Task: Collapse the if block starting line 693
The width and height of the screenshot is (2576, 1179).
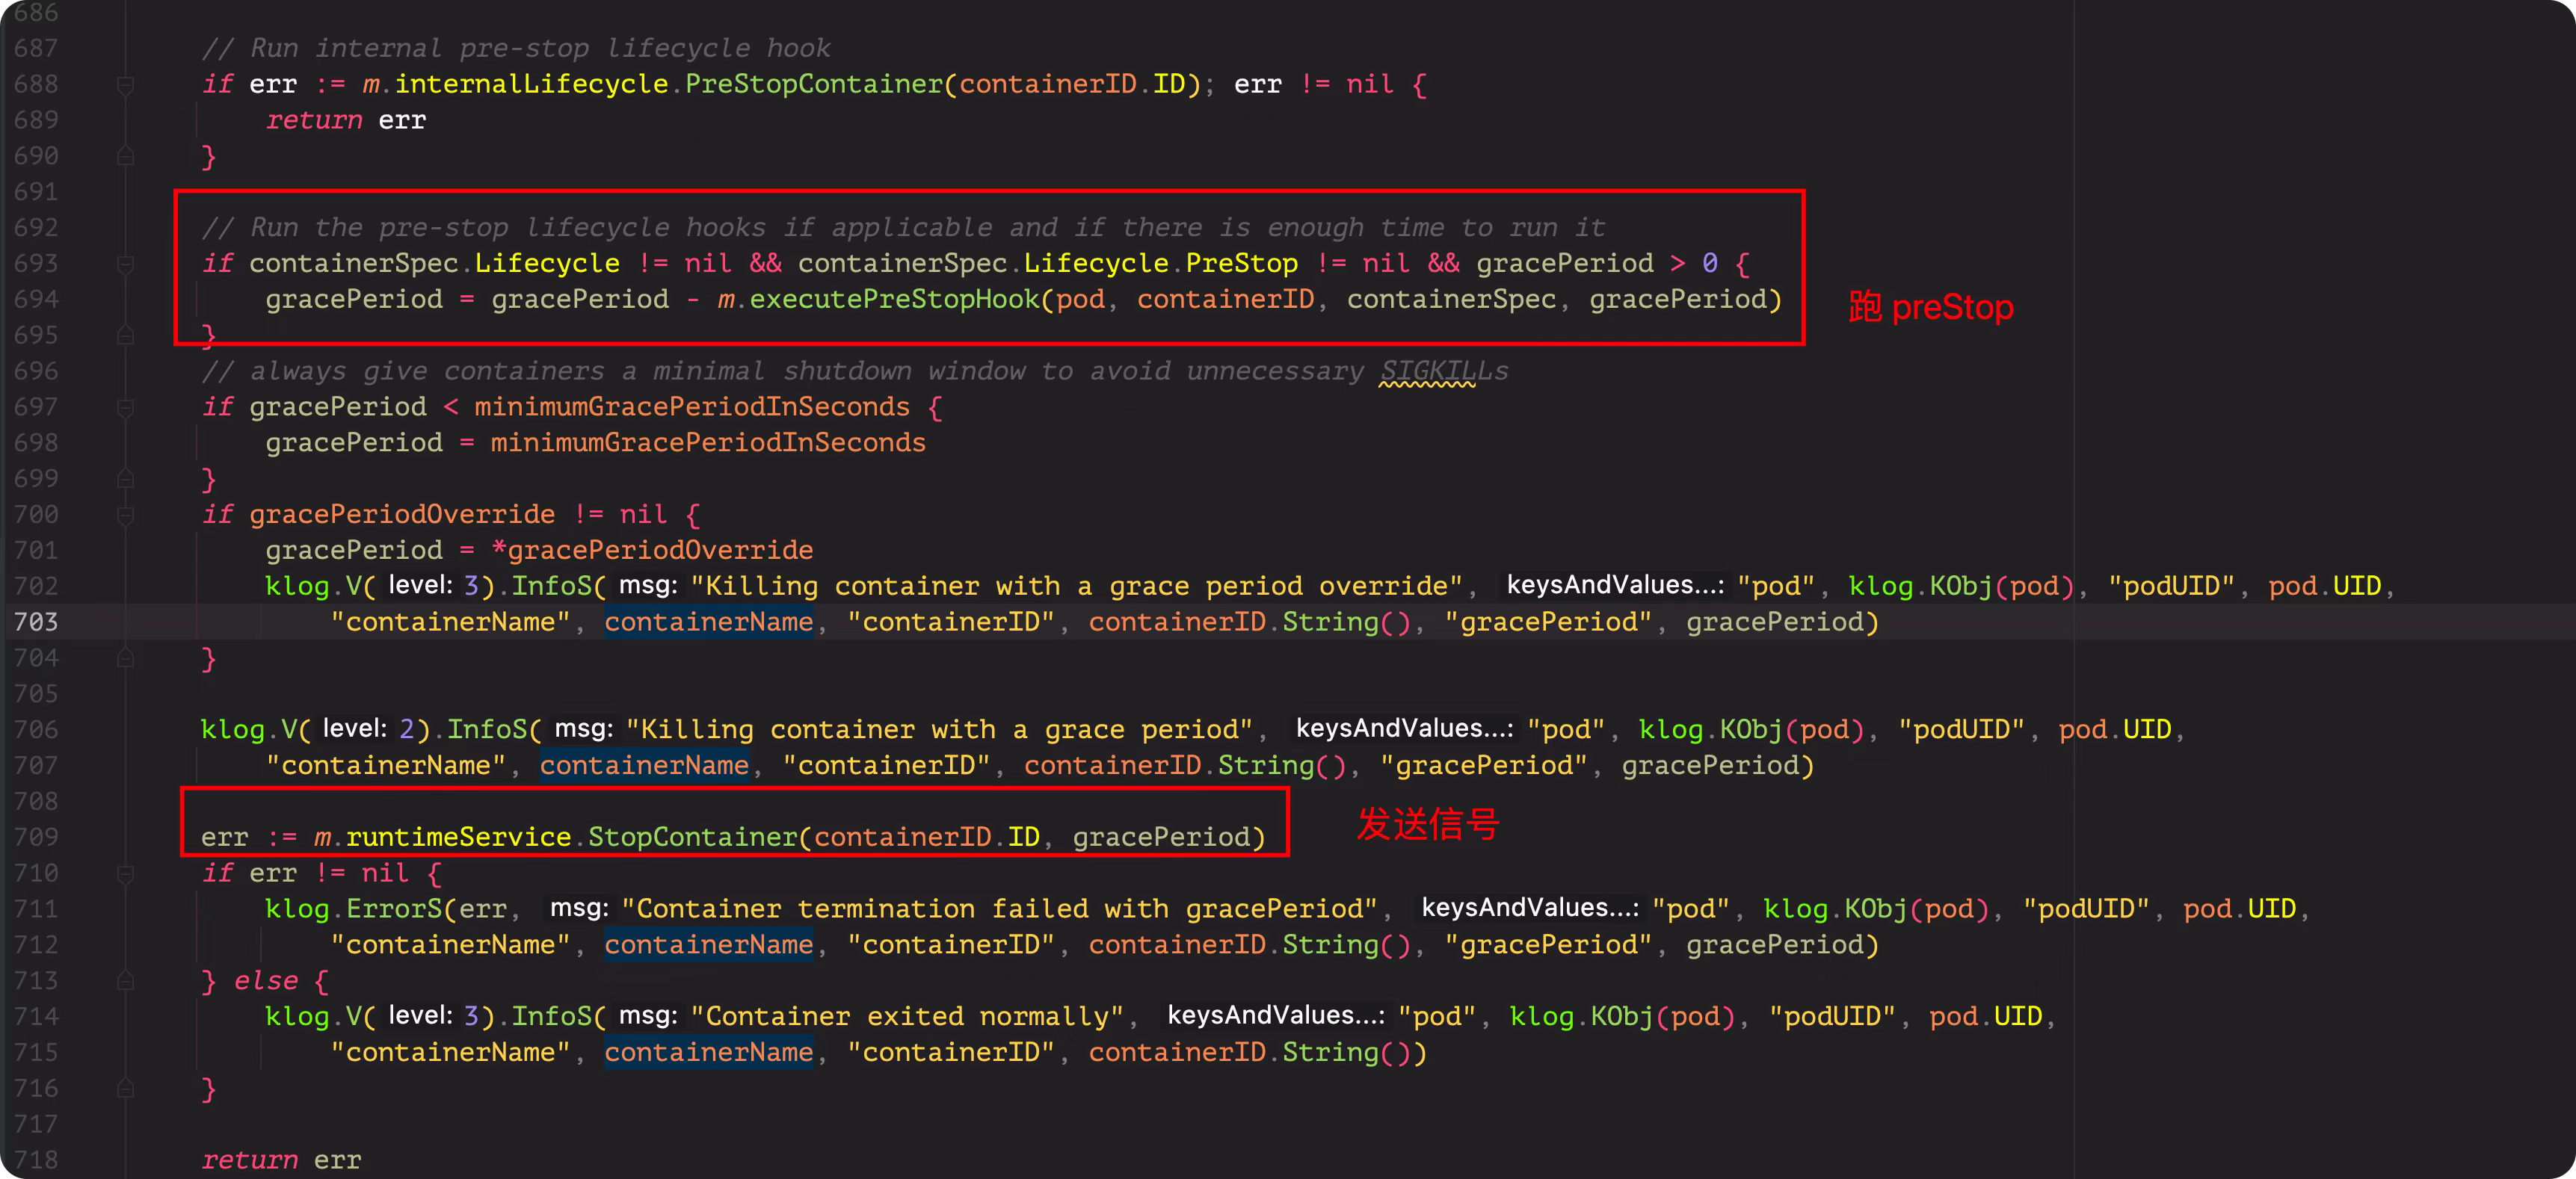Action: [125, 264]
